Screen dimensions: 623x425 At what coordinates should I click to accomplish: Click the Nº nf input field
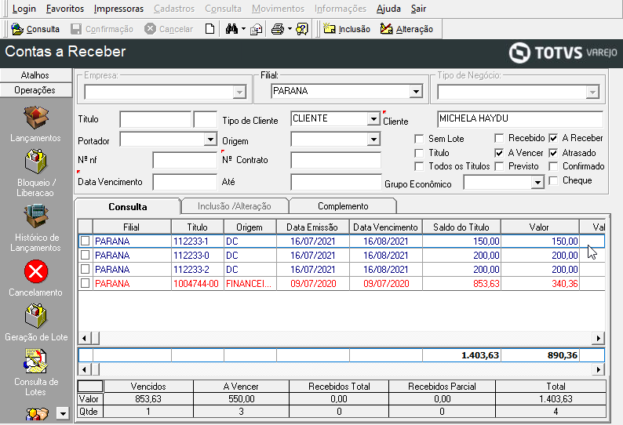pos(184,160)
